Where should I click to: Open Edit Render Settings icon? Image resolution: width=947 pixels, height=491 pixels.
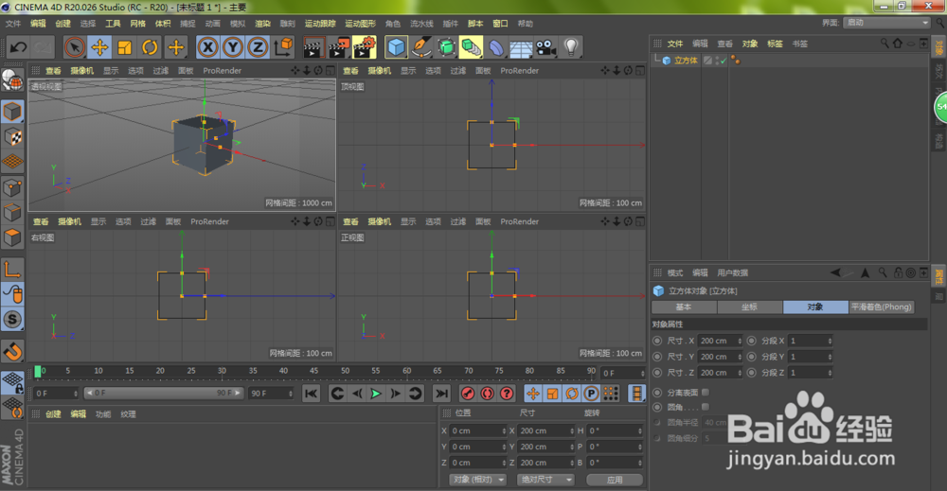pos(365,47)
